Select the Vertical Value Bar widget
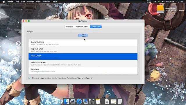The height and width of the screenshot is (105, 186). (x=83, y=64)
